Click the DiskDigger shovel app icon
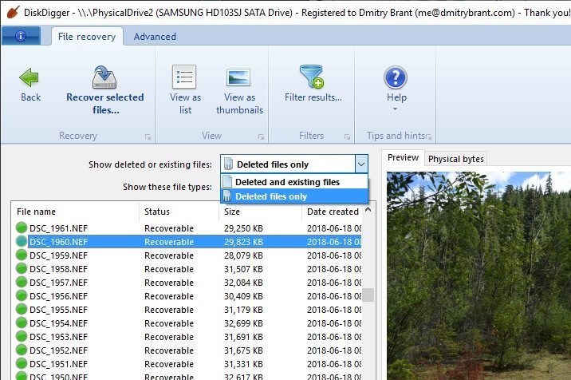This screenshot has width=571, height=380. coord(13,12)
